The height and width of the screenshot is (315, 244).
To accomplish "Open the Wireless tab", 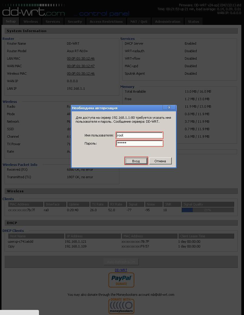I will pos(31,22).
